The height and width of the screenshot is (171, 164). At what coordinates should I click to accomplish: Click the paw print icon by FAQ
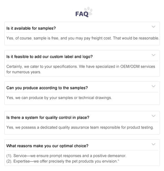click(88, 11)
